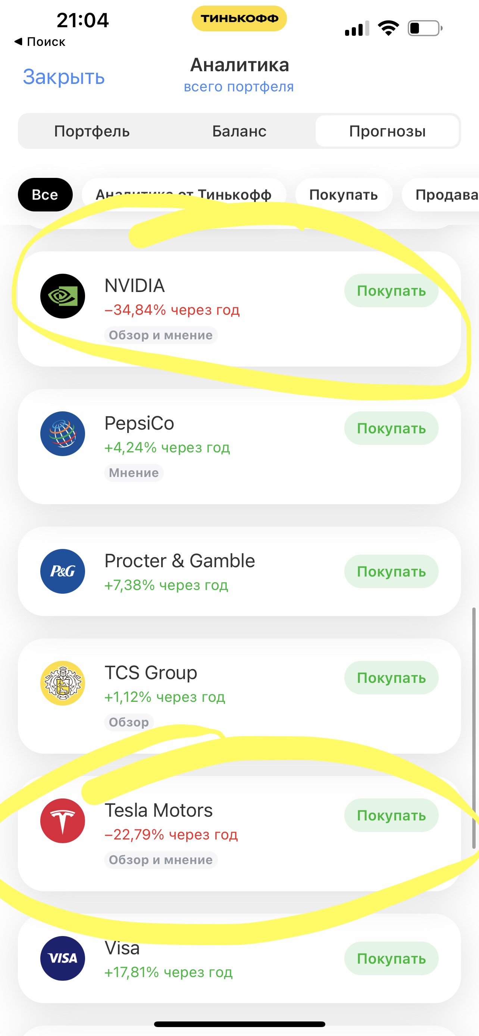Tap the red Tesla Motors logo

click(62, 820)
